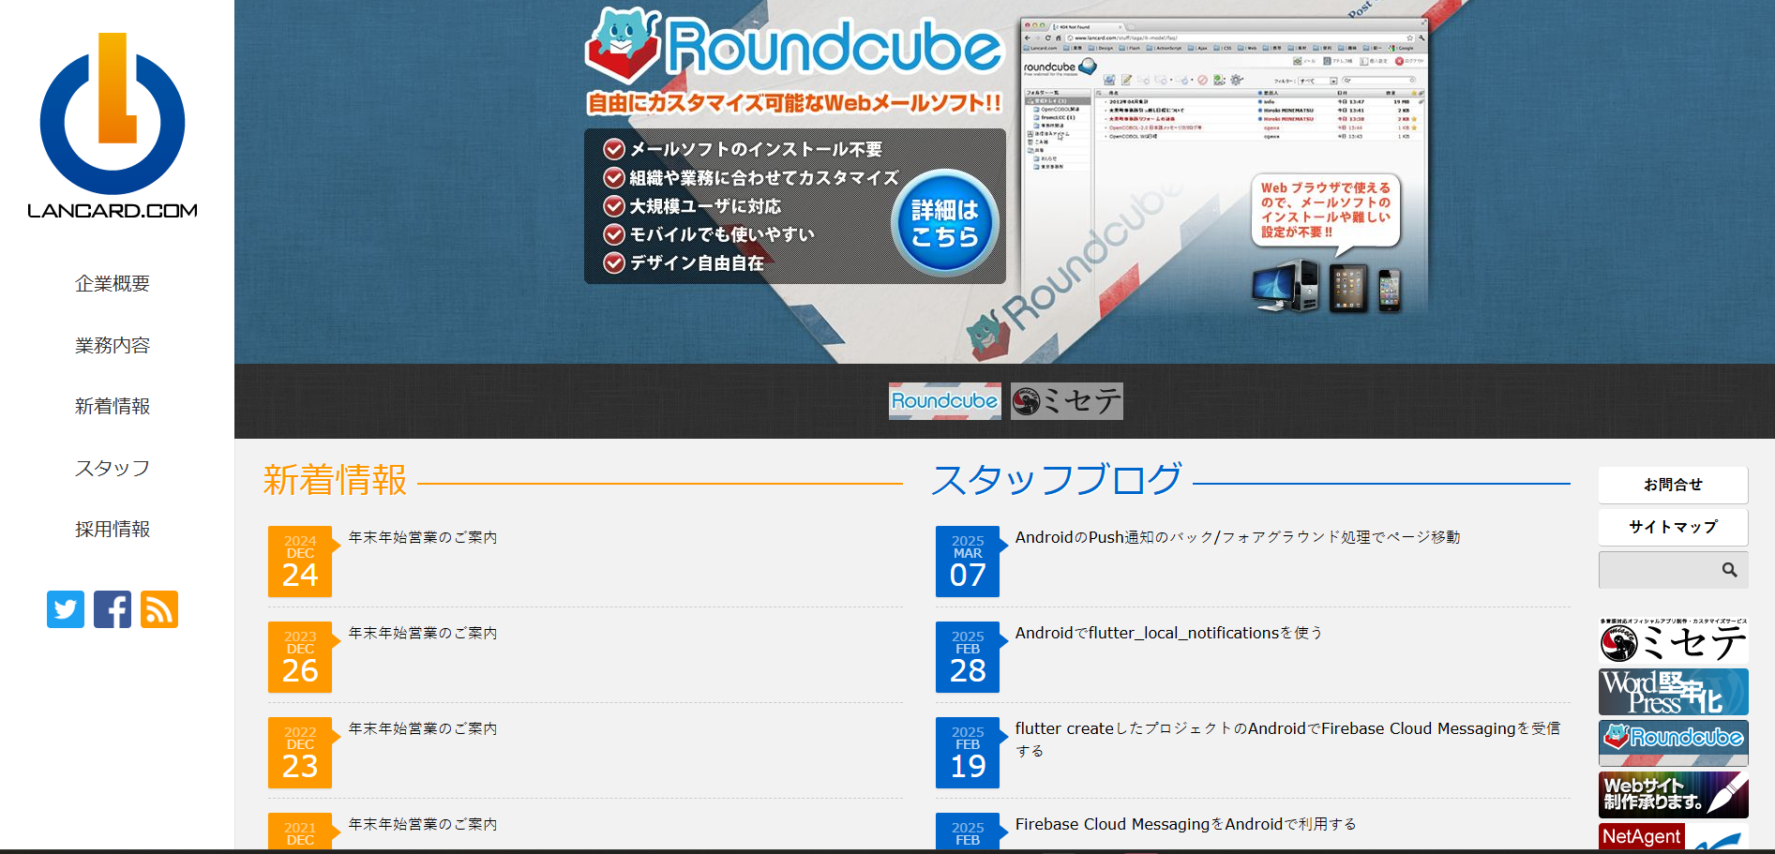
Task: Open the 採用情報 menu item
Action: (x=113, y=530)
